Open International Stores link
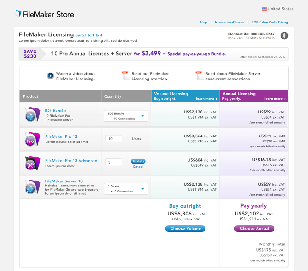308x271 pixels. (x=229, y=23)
